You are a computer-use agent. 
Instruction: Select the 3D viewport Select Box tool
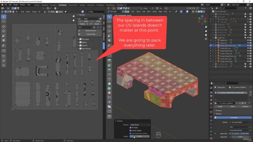[110, 17]
